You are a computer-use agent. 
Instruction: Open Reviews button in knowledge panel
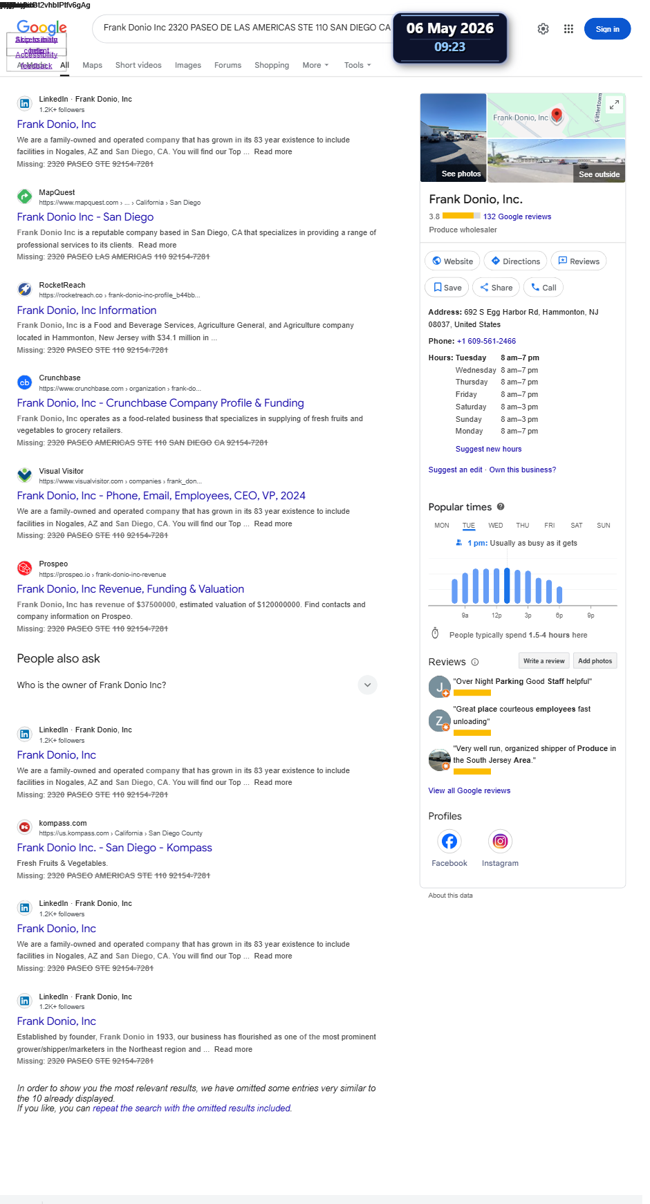coord(579,261)
